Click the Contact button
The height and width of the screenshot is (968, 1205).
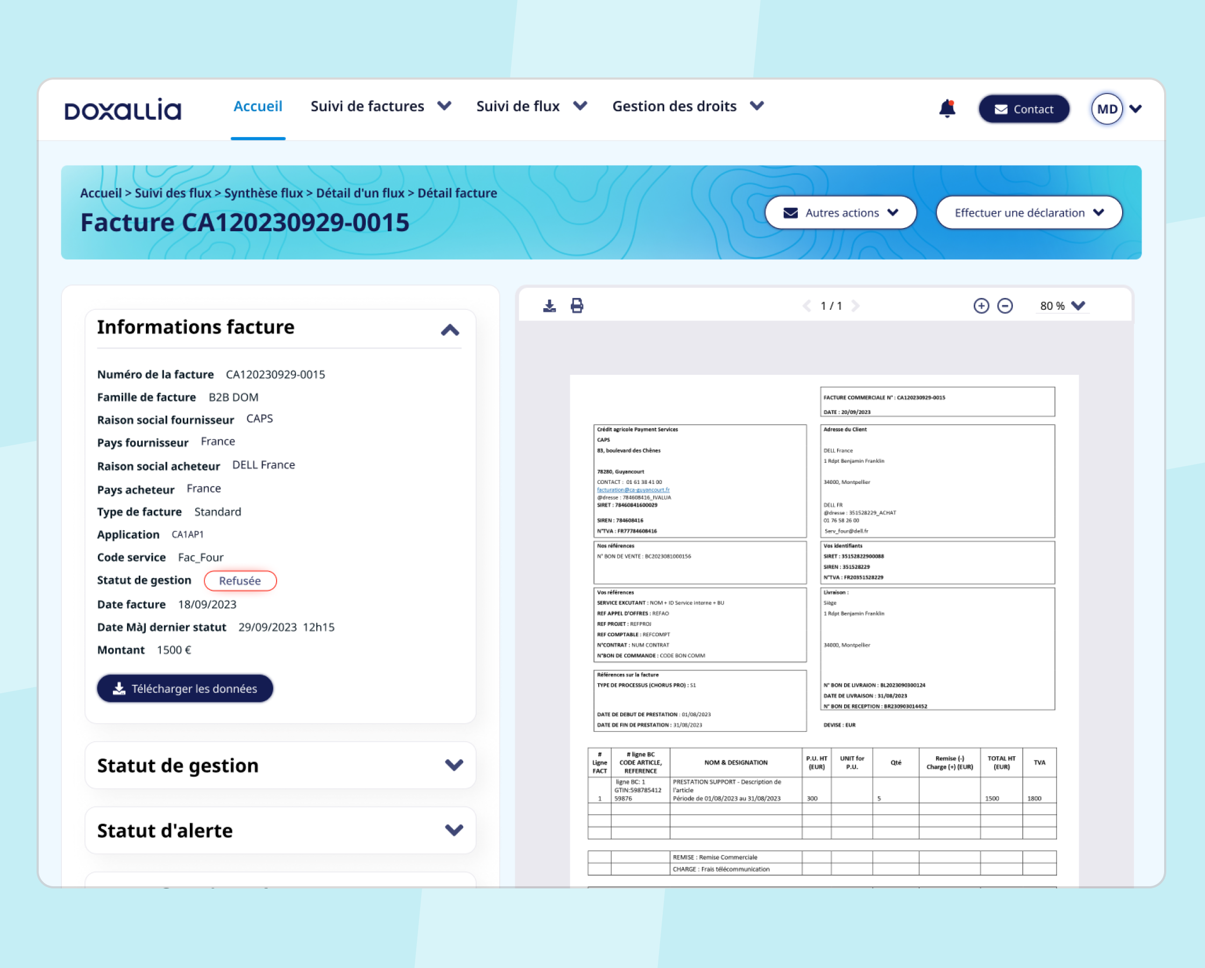(1024, 109)
